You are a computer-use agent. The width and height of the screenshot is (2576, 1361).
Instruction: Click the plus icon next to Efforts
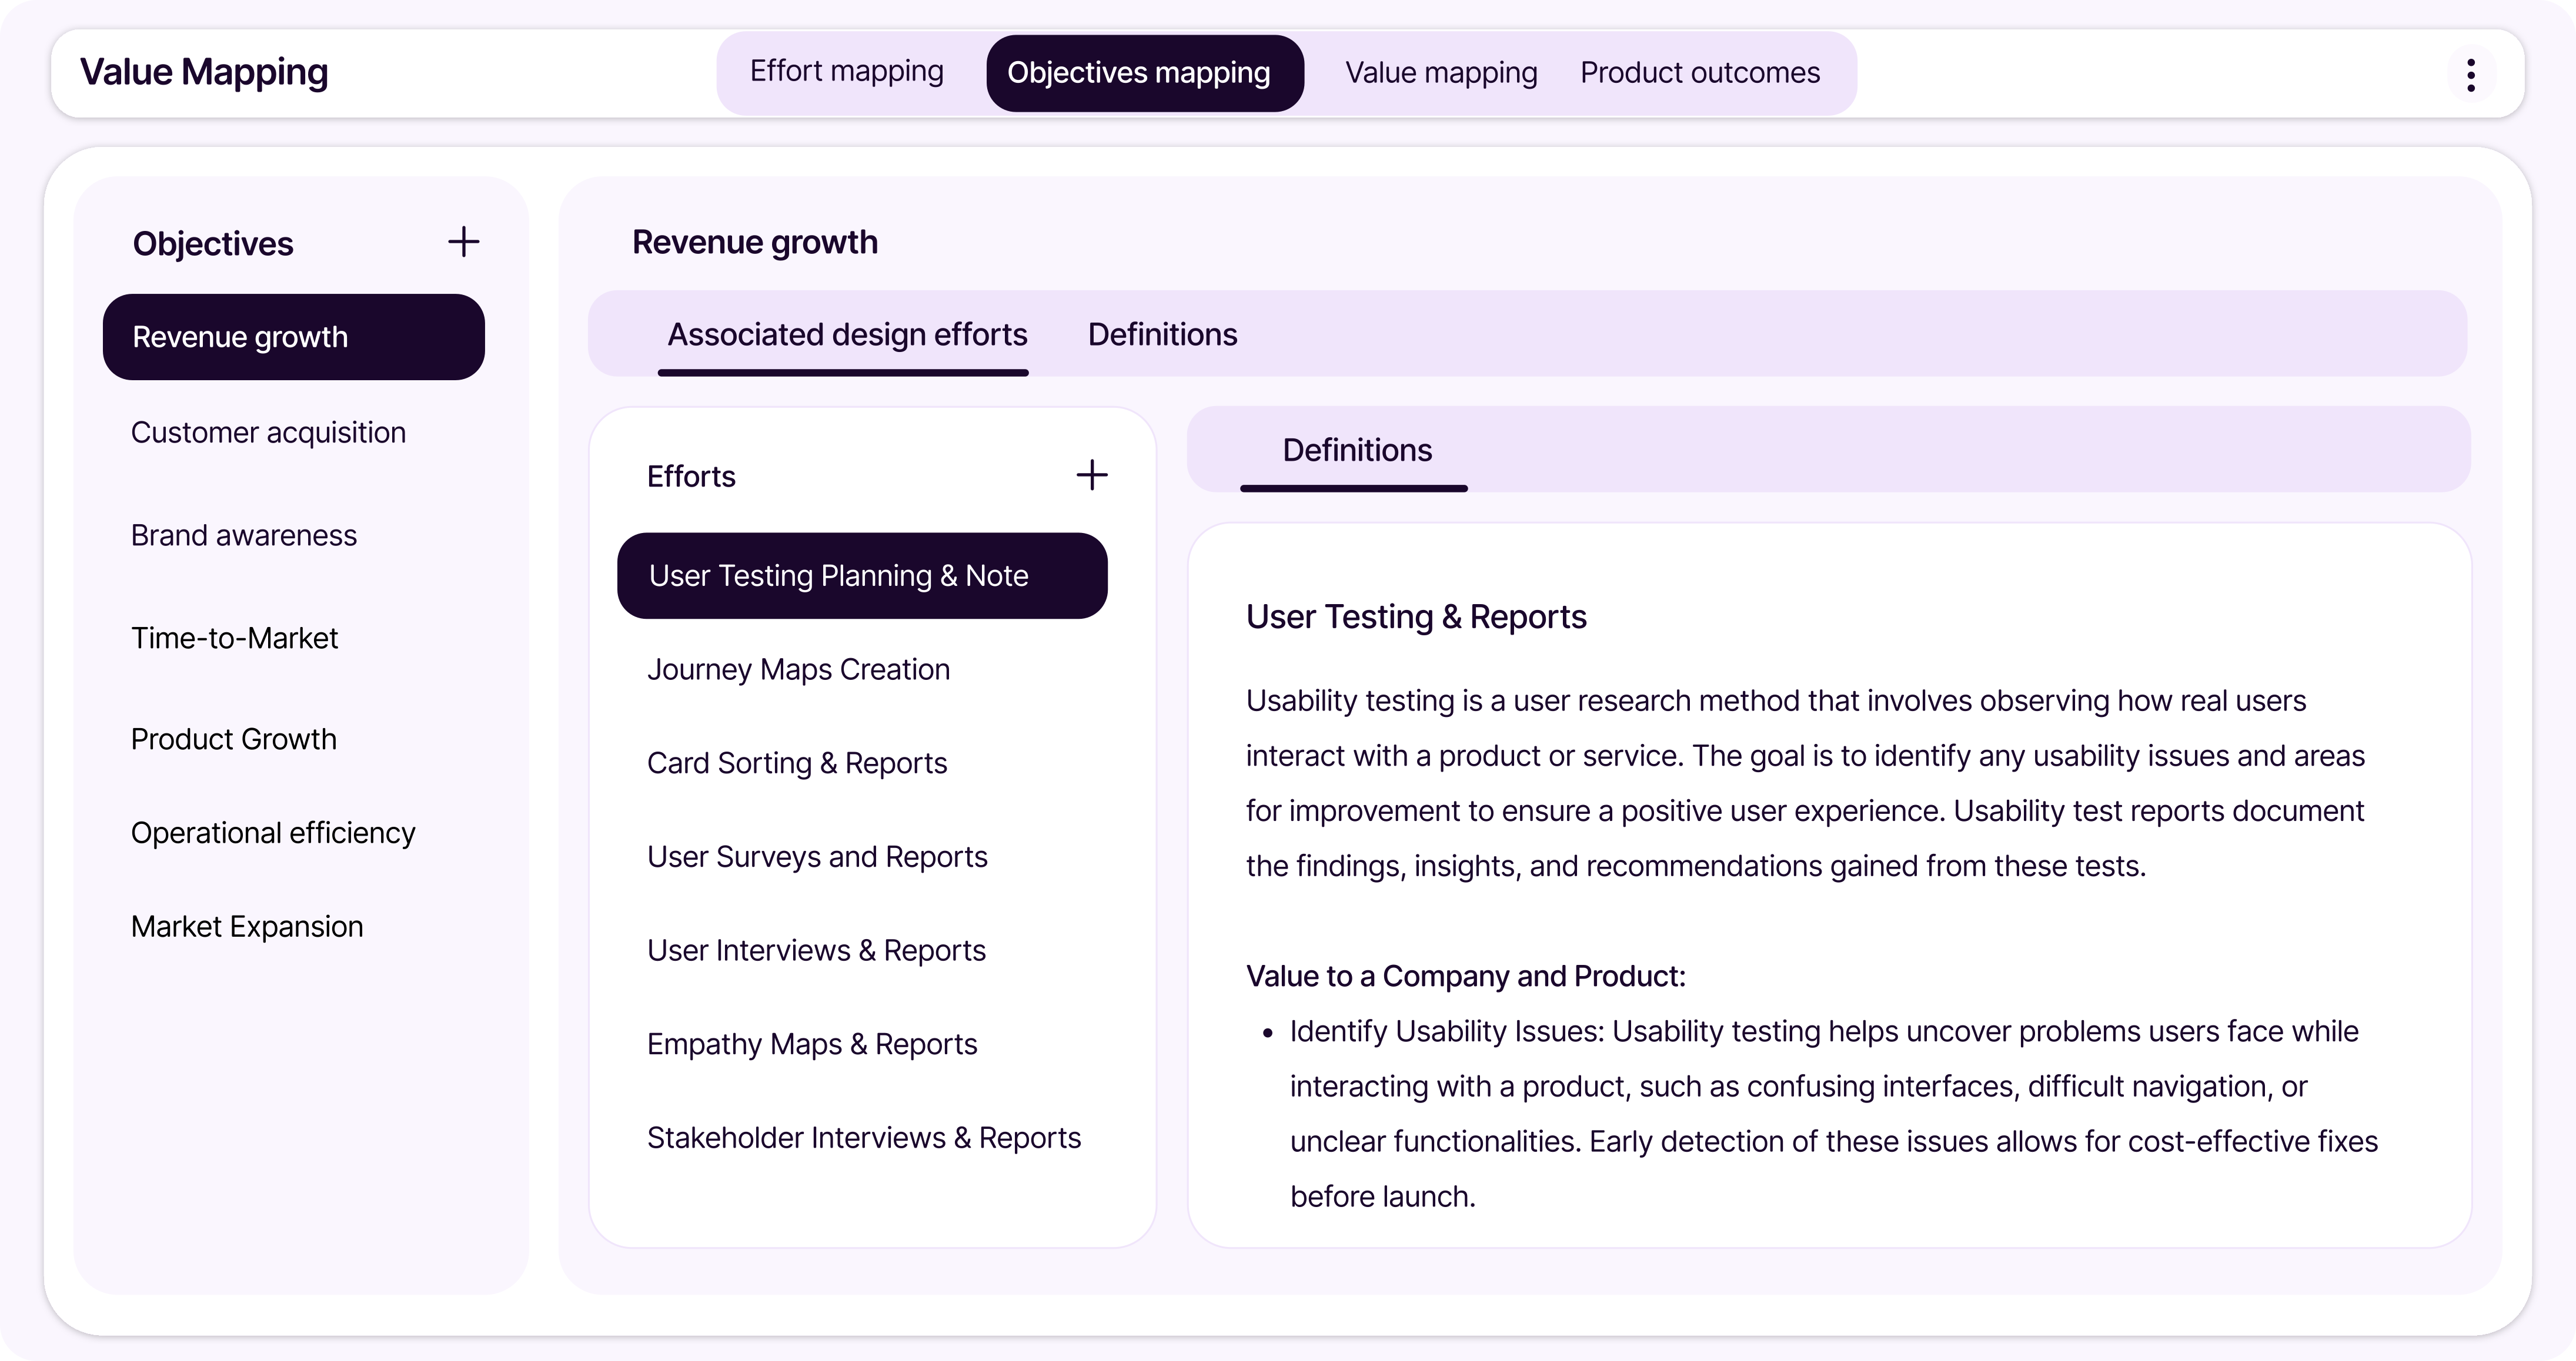pyautogui.click(x=1091, y=475)
